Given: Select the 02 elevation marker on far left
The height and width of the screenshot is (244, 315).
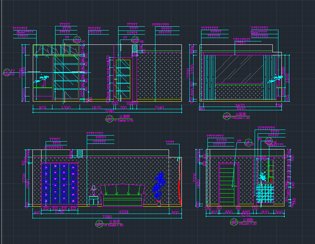Looking at the screenshot, I should click(x=7, y=72).
